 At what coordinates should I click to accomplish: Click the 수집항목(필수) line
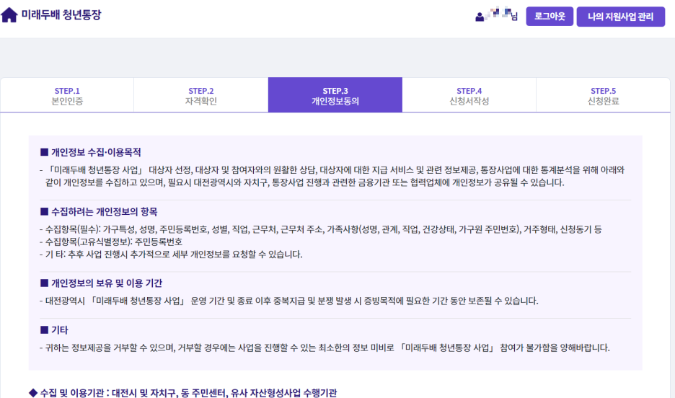point(321,229)
